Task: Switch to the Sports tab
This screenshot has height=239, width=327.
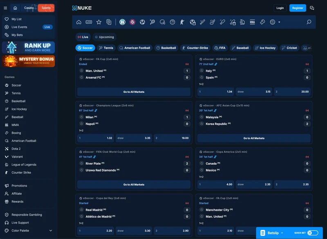Action: tap(46, 8)
